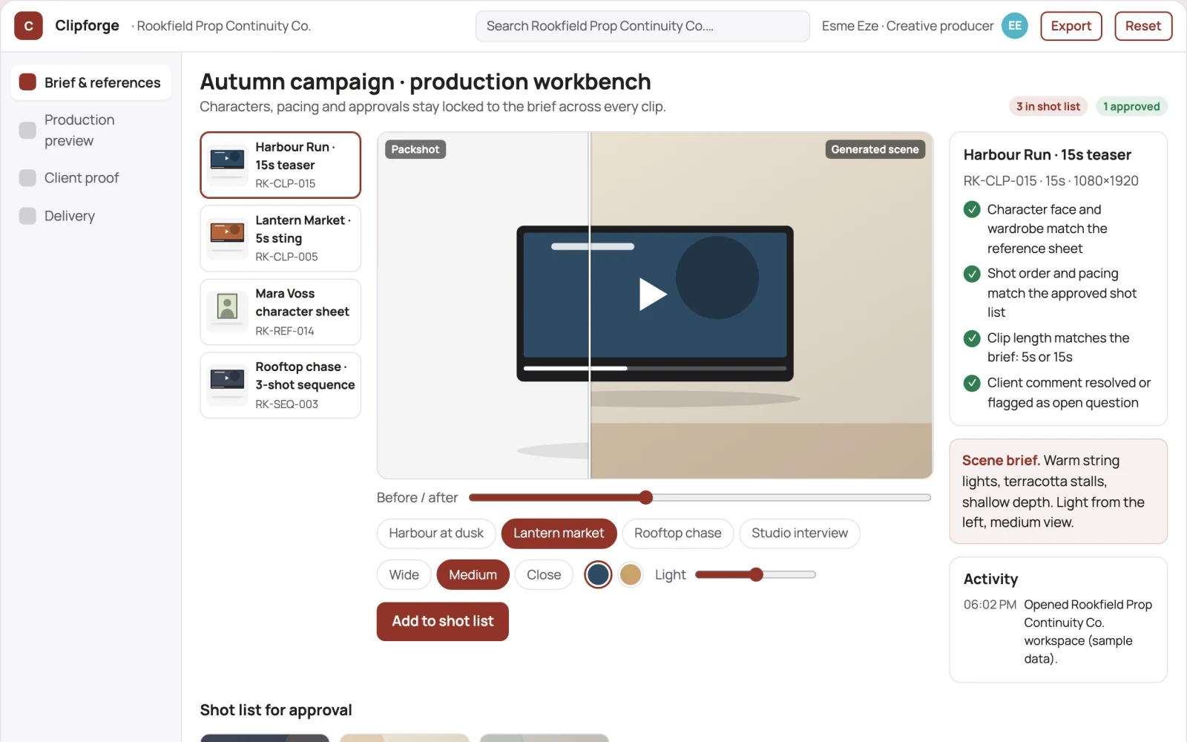Click the Packshot label on the preview

(415, 149)
